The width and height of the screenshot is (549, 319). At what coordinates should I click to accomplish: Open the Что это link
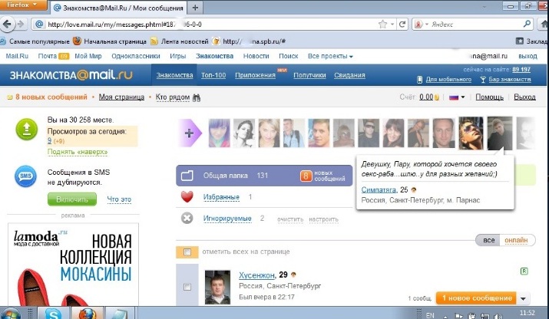119,199
